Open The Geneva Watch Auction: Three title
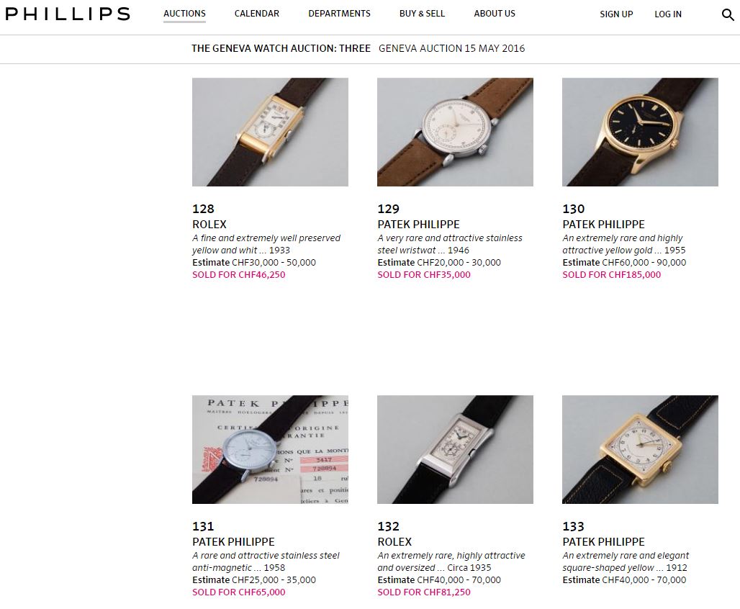Screen dimensions: 740x609 coord(281,49)
